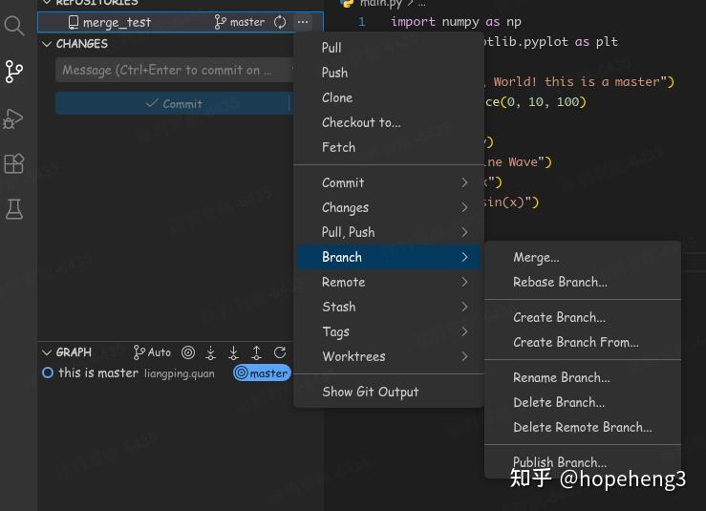
Task: Expand the Stash submenu
Action: 389,307
